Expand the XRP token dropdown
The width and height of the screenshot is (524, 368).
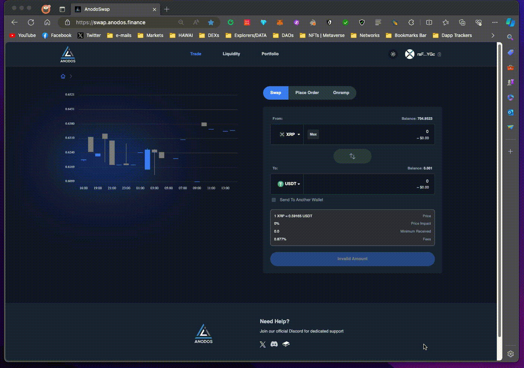pos(290,134)
